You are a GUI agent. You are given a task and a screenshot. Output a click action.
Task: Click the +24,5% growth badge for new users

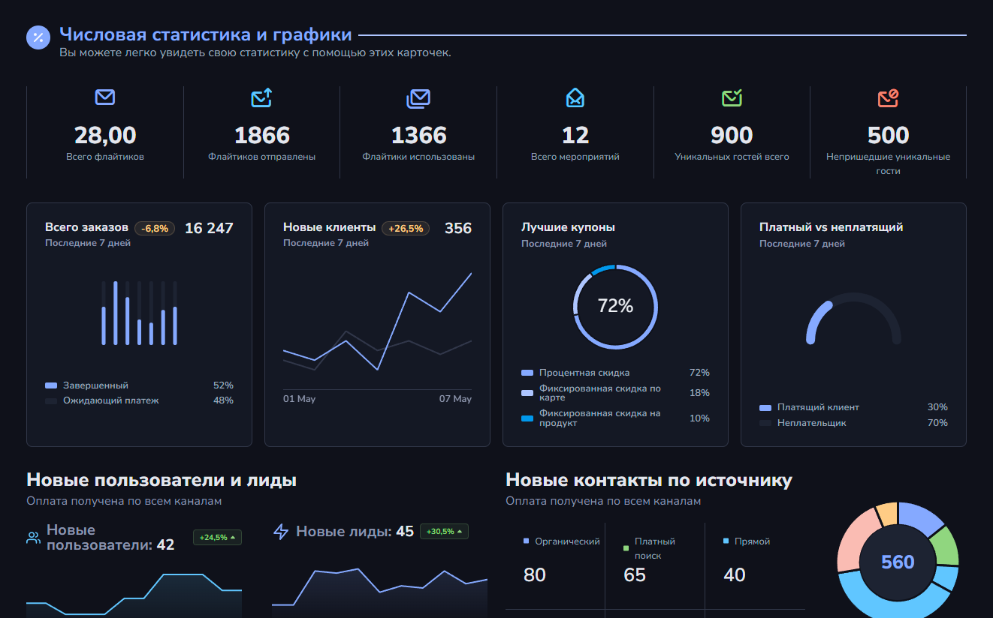click(x=217, y=538)
